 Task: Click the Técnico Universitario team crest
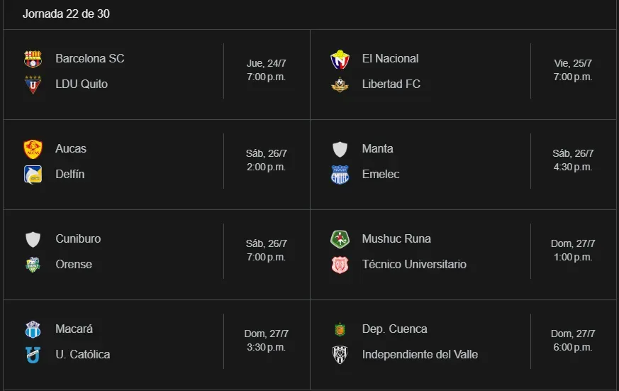point(340,265)
